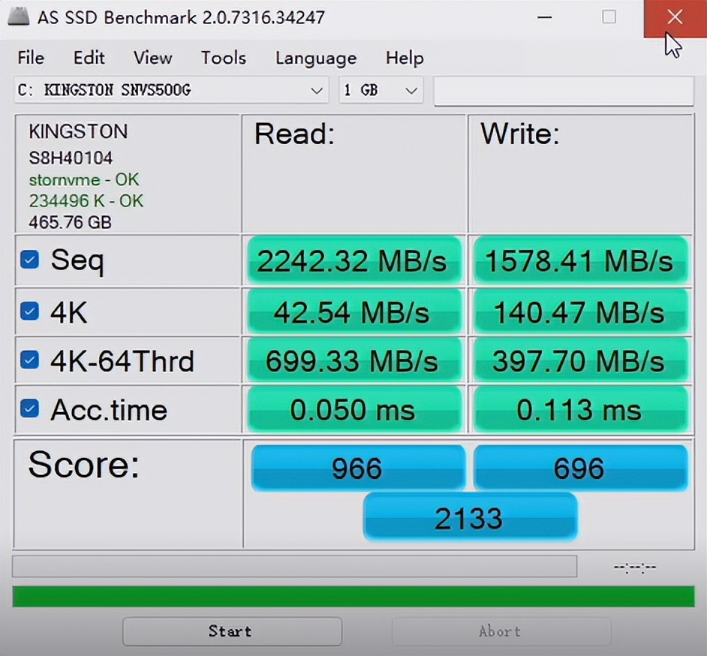The height and width of the screenshot is (656, 707).
Task: Click the Read: column header
Action: coord(295,134)
